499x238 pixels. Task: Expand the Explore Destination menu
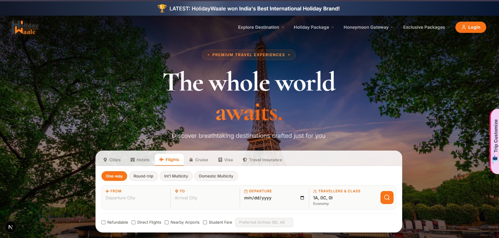tap(261, 27)
